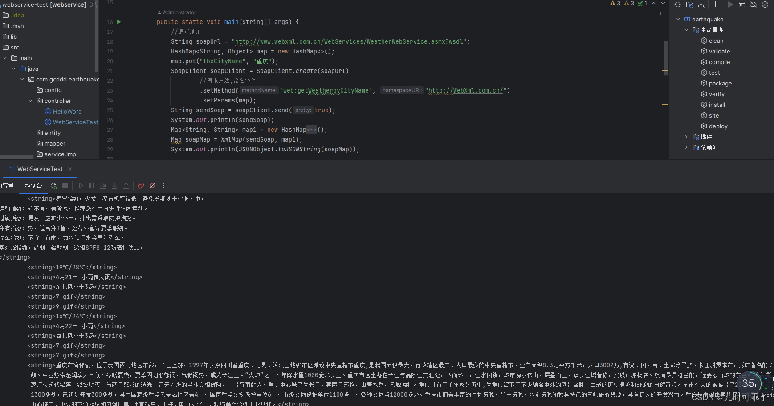Pause the program in the debugger
774x406 pixels.
(x=91, y=186)
